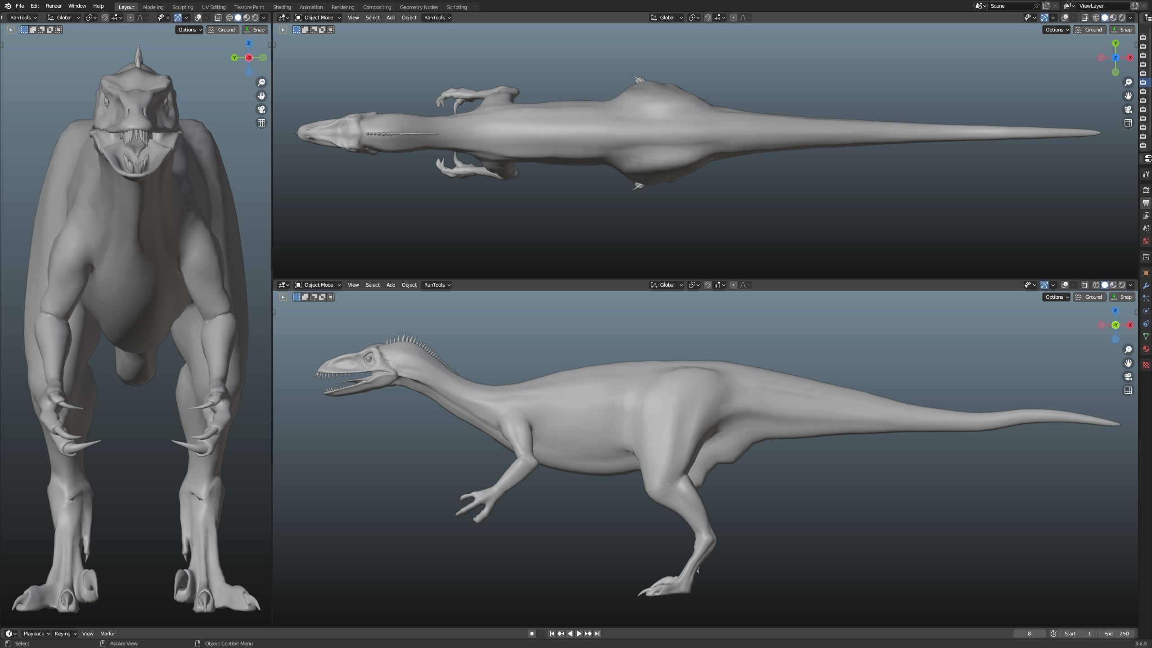Click pan hand icon in bottom viewport
Screen dimensions: 1152x648
(x=1128, y=363)
